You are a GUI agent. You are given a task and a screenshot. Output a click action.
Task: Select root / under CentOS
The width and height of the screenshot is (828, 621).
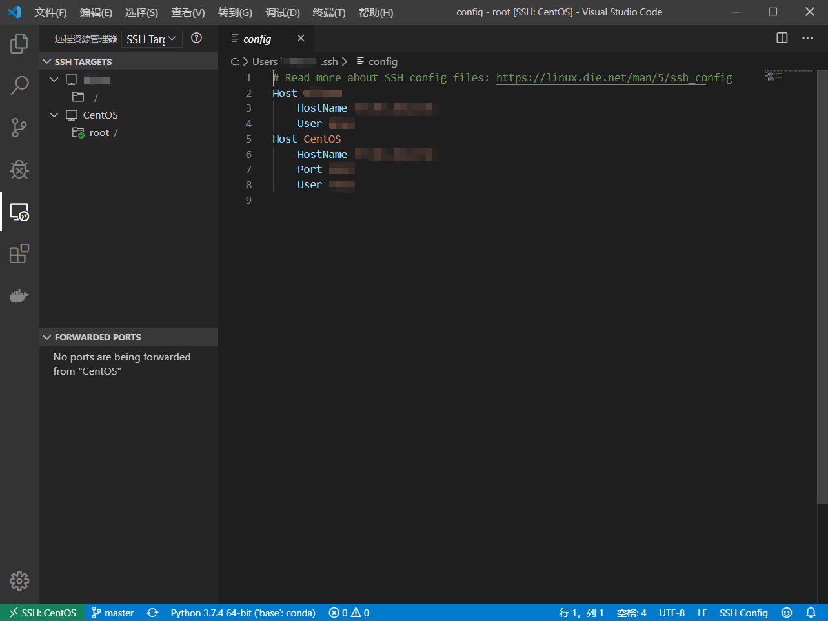click(100, 132)
